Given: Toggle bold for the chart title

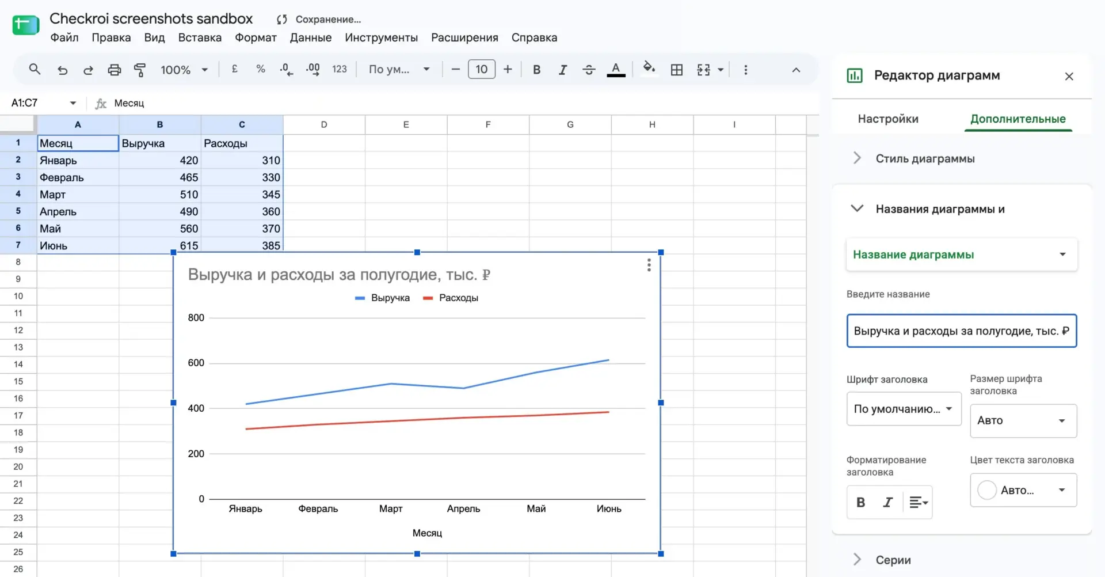Looking at the screenshot, I should point(861,502).
